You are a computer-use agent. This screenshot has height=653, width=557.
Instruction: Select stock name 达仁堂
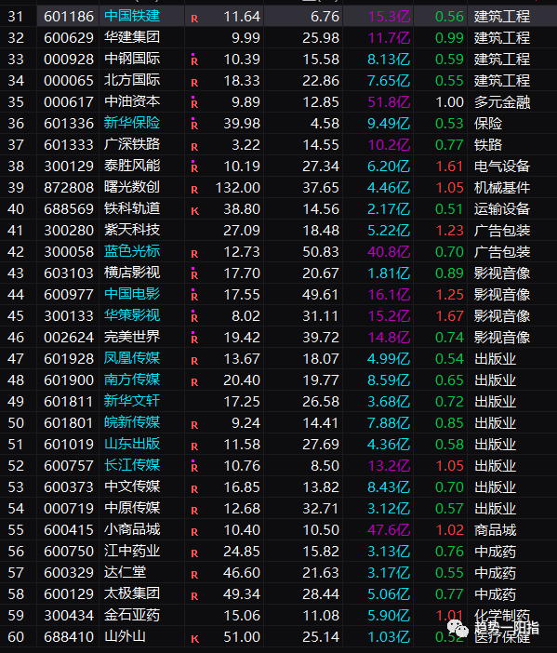pos(125,572)
